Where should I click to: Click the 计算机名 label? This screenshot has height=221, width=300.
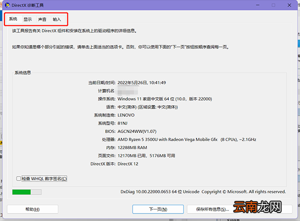pos(106,91)
